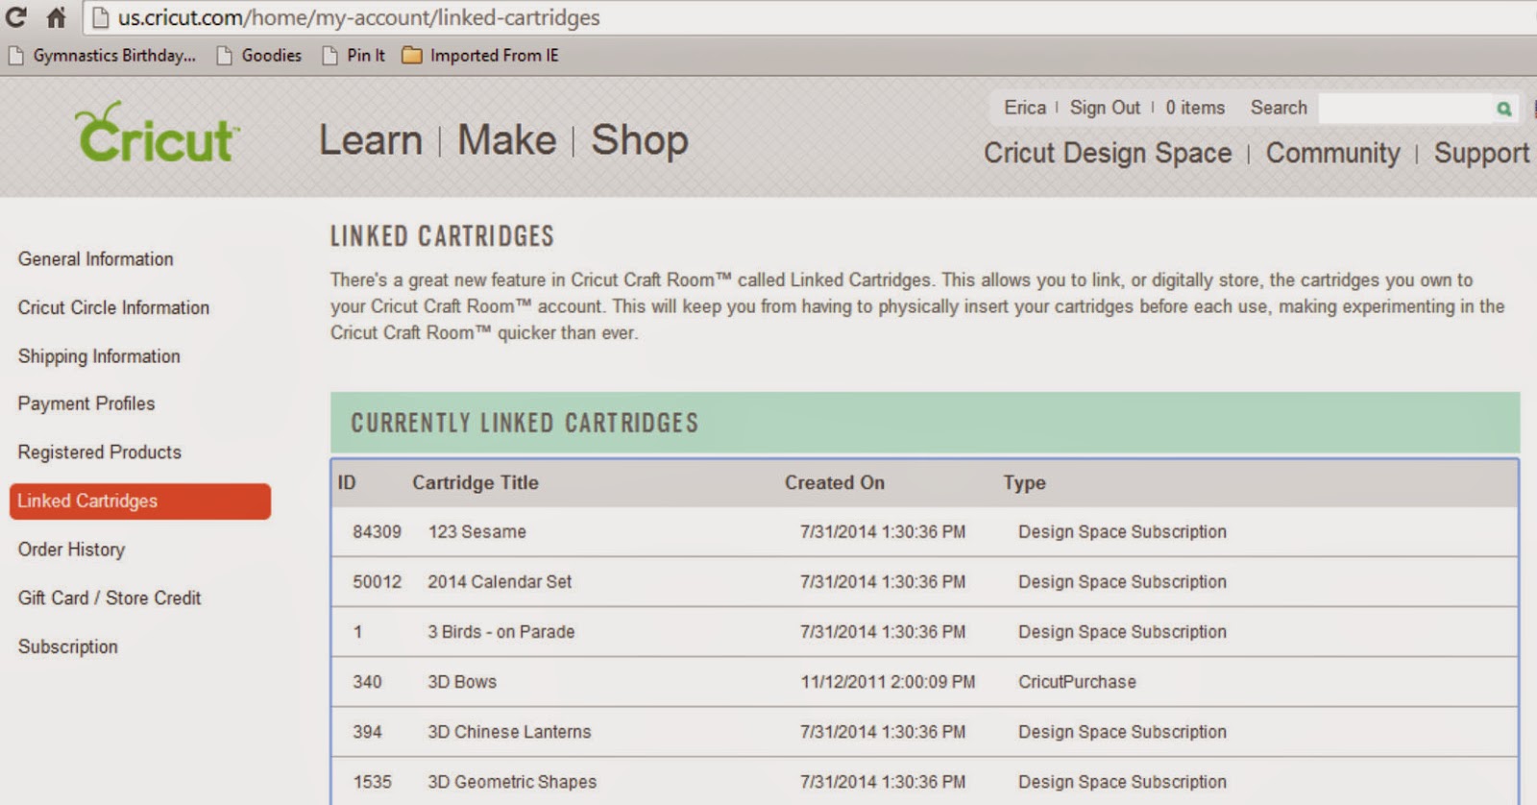Click ID 50012

pos(377,582)
